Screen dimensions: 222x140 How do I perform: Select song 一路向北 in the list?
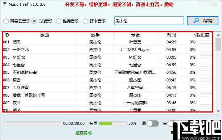tap(21, 50)
